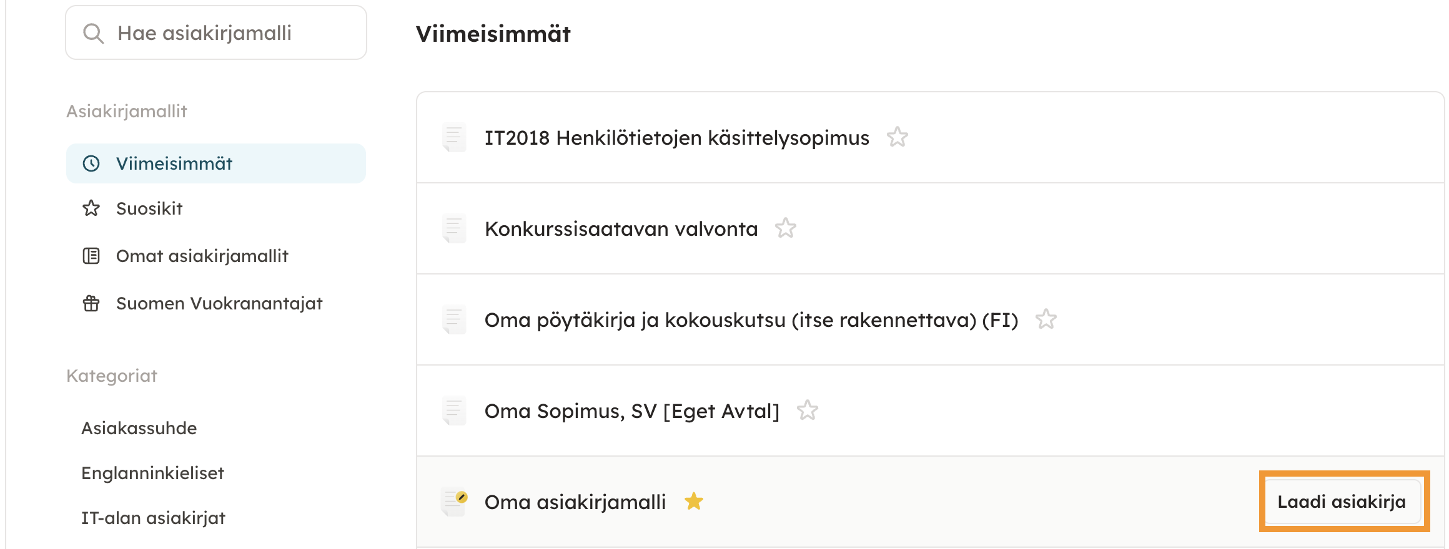Remove Oma asiakirjamalli from favorites
1449x549 pixels.
pyautogui.click(x=694, y=501)
